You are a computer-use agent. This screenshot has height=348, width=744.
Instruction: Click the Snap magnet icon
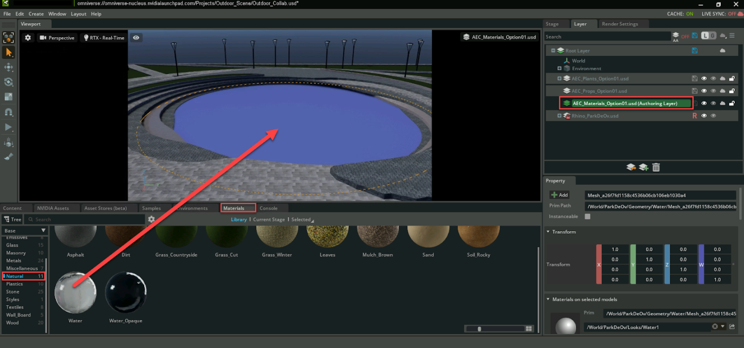coord(9,112)
